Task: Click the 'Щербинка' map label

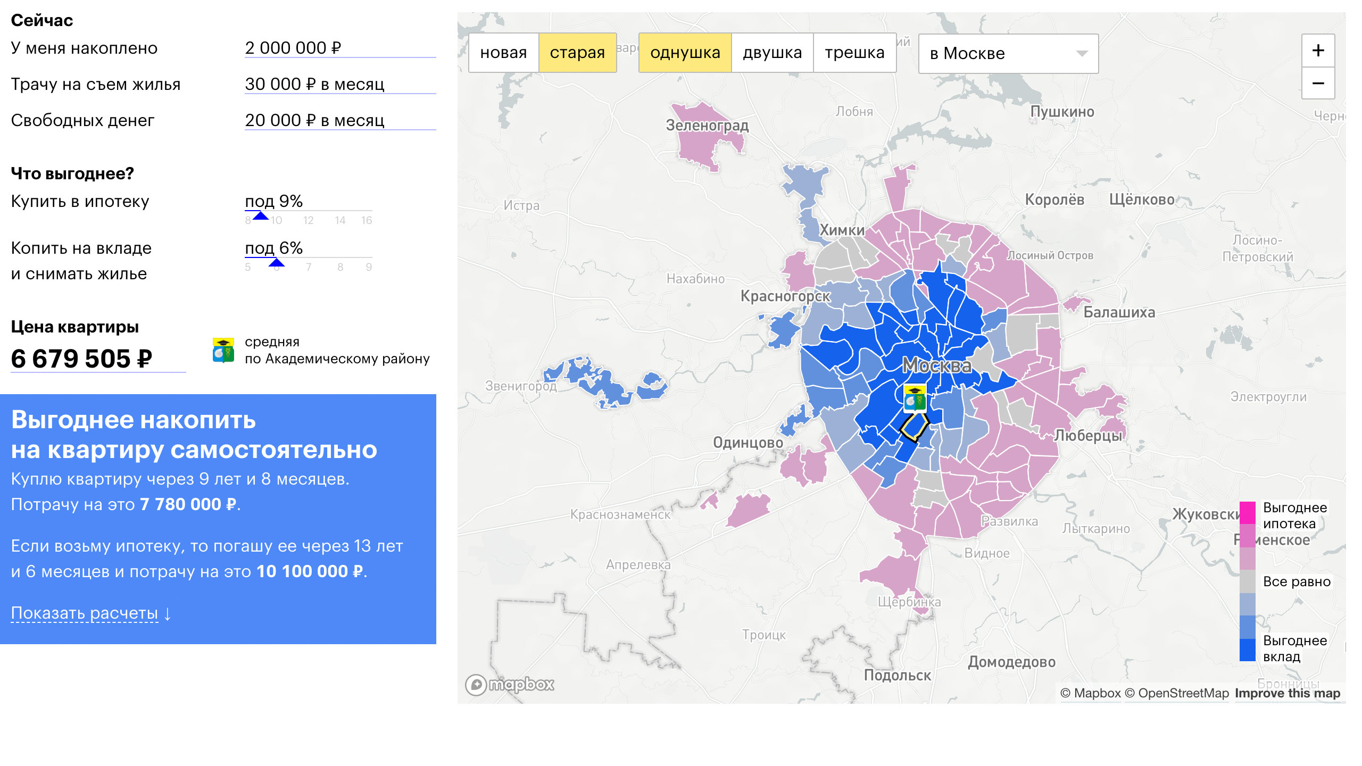Action: 909,602
